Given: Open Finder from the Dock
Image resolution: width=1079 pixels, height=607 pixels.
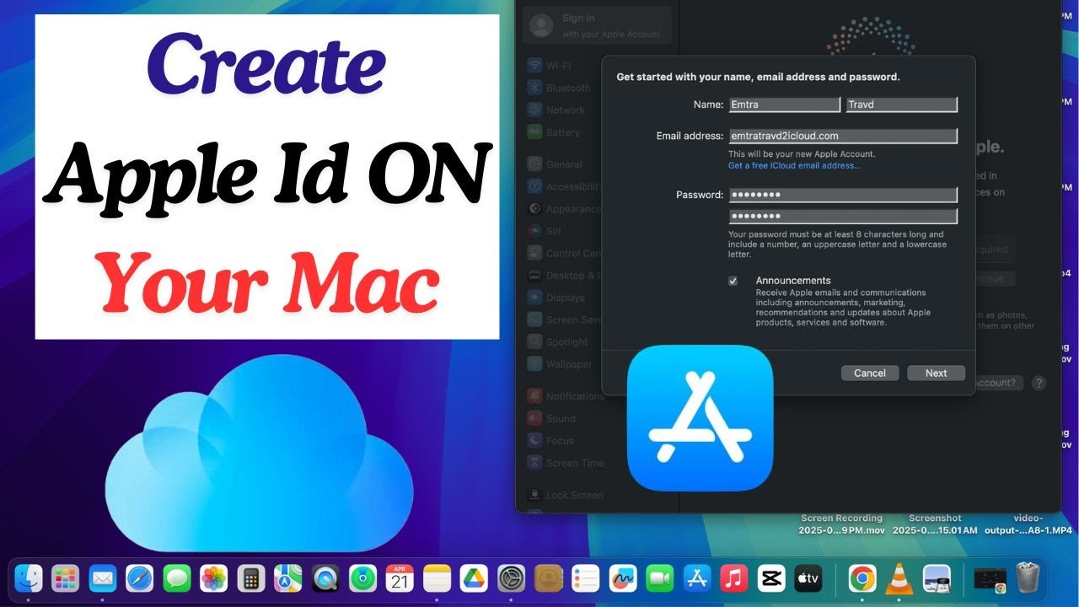Looking at the screenshot, I should (x=29, y=578).
